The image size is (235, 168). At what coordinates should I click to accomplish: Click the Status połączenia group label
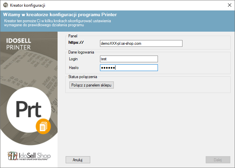point(82,77)
